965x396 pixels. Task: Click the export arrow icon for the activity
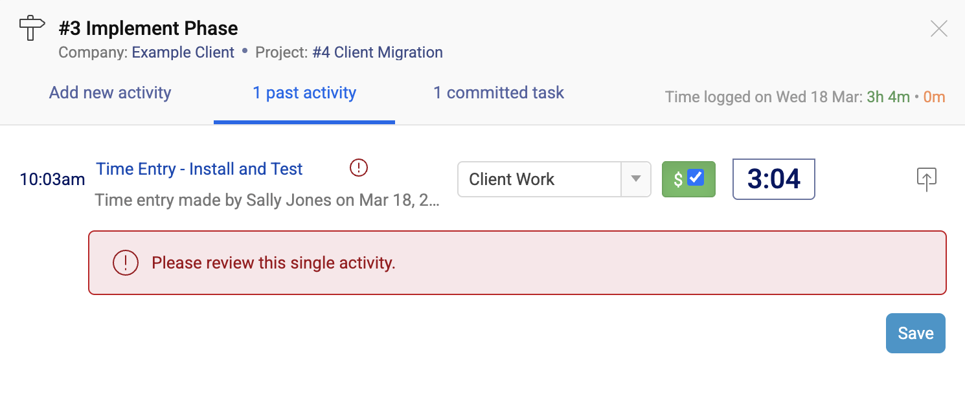tap(927, 179)
